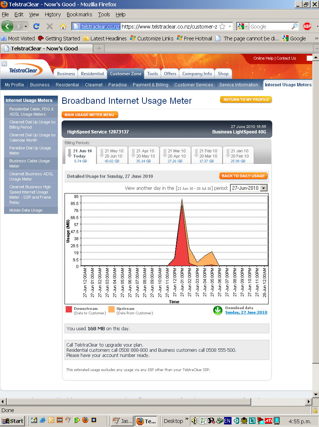This screenshot has width=319, height=427.
Task: Launch Internet Explorer from Quick Launch
Action: click(x=43, y=420)
